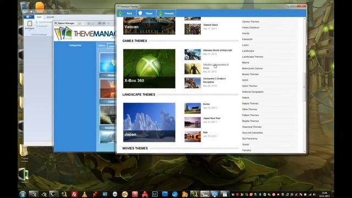Click the LANDSCAPE THEMES section heading
The image size is (352, 198).
tap(139, 95)
